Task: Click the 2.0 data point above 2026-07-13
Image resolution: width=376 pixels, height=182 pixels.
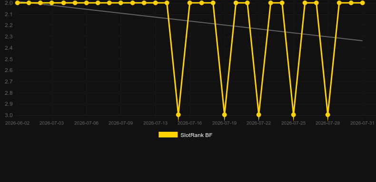Action: pyautogui.click(x=155, y=3)
